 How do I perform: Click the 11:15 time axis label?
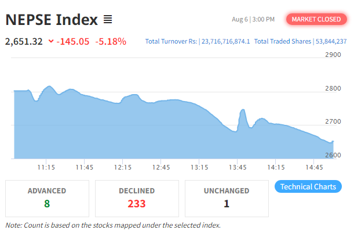[46, 167]
